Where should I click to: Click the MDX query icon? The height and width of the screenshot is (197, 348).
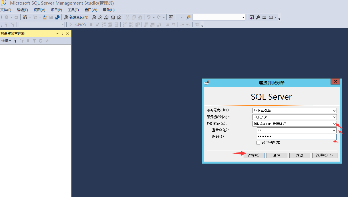click(100, 17)
